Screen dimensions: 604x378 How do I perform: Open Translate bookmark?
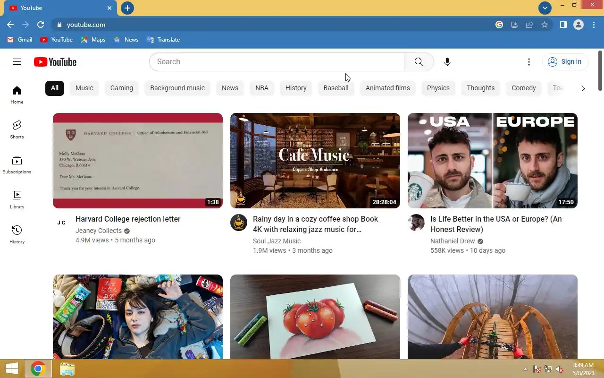[x=163, y=40]
